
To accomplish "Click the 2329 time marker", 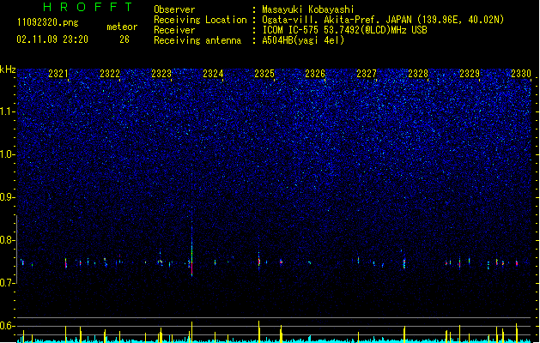I will coord(470,74).
